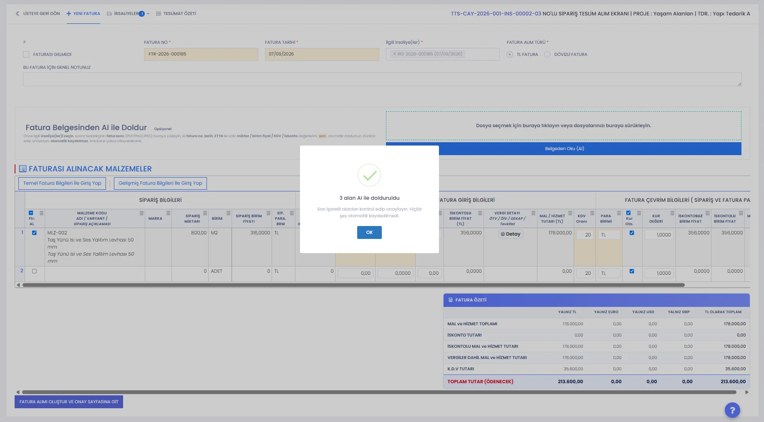The image size is (764, 422).
Task: Open the TESLİMAT ÖZETİ tab
Action: pyautogui.click(x=176, y=14)
